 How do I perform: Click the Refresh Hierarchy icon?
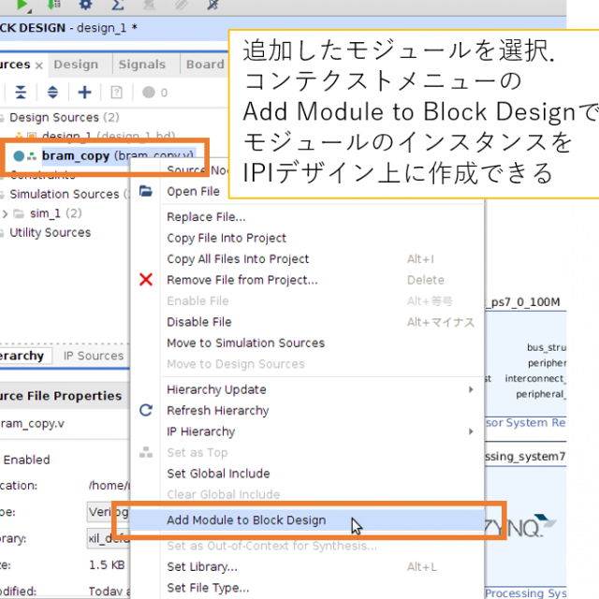pos(146,410)
